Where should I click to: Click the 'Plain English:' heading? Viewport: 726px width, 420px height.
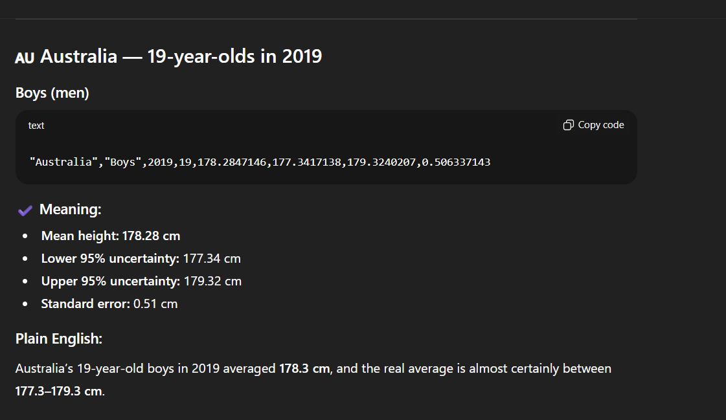coord(58,338)
